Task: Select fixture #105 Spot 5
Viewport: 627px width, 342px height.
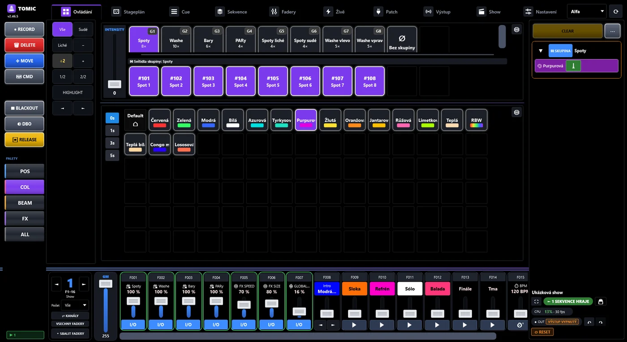Action: [273, 81]
